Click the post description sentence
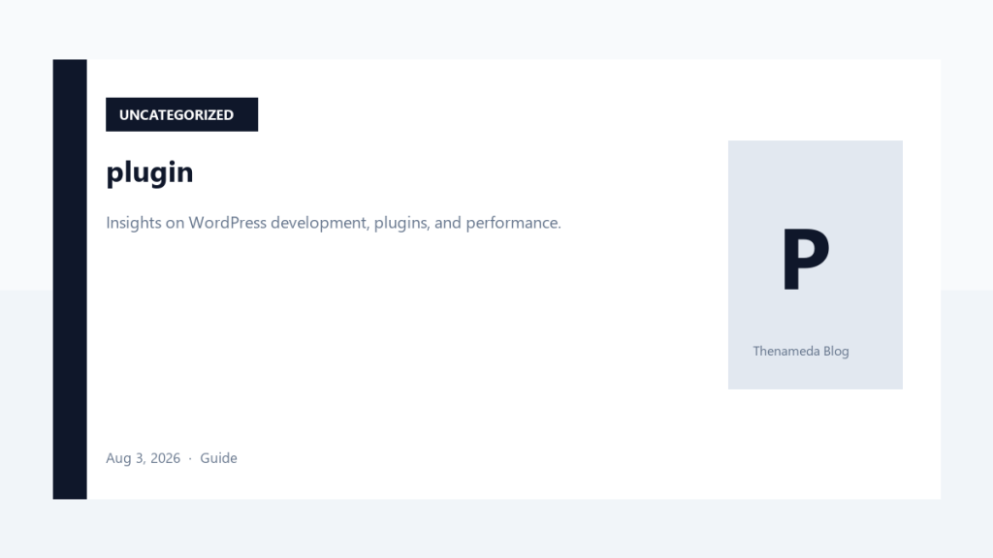Screen dimensions: 993x558 coord(334,223)
